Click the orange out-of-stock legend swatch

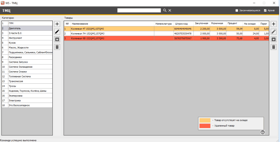tap(205, 120)
